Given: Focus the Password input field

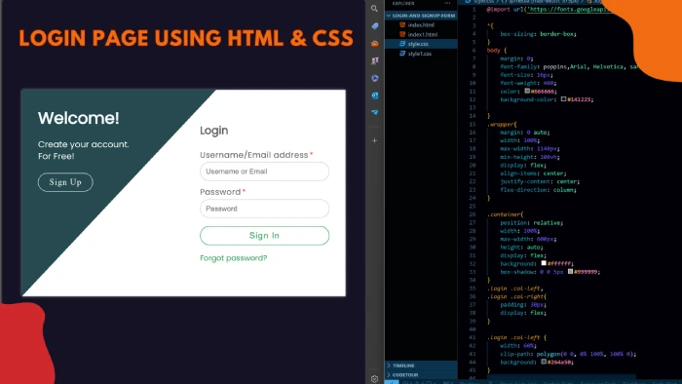Looking at the screenshot, I should click(x=264, y=209).
